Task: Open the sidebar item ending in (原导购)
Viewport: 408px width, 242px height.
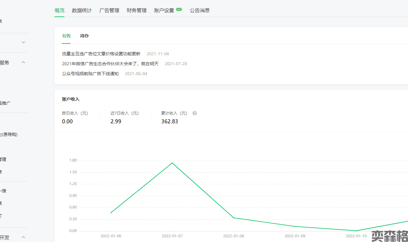Action: tap(9, 135)
